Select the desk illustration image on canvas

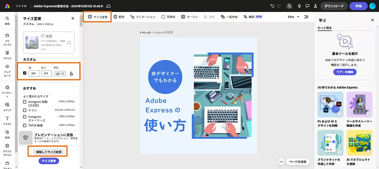pos(222,96)
